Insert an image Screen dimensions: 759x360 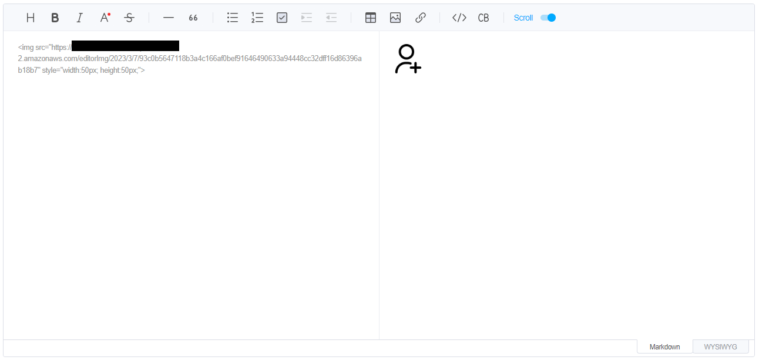coord(395,18)
